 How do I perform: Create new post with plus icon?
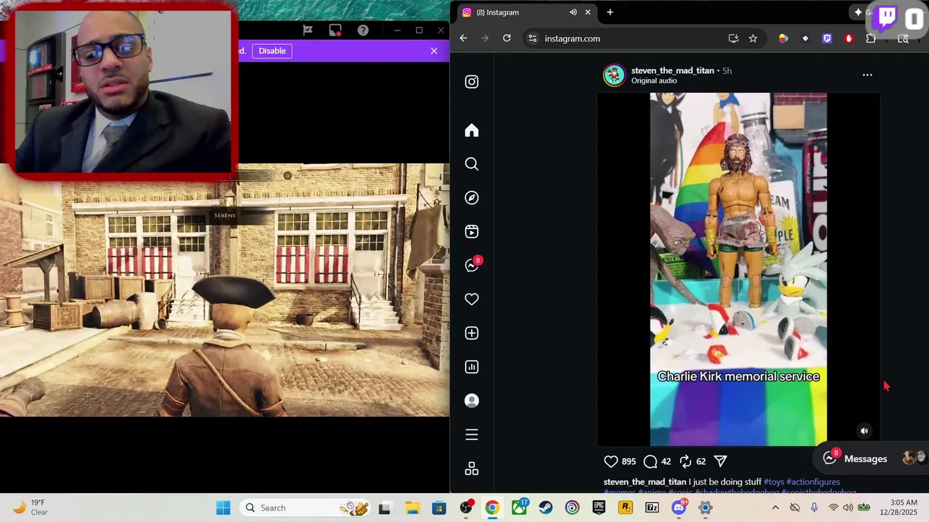pos(472,333)
